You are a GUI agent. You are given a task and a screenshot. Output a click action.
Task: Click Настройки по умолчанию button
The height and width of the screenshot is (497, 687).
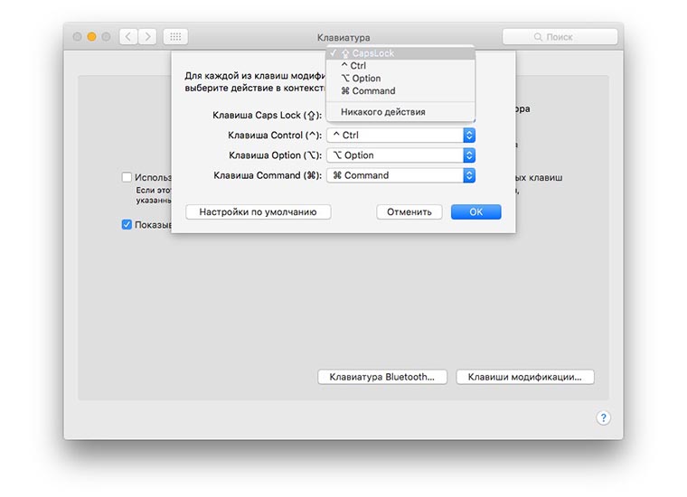coord(258,212)
